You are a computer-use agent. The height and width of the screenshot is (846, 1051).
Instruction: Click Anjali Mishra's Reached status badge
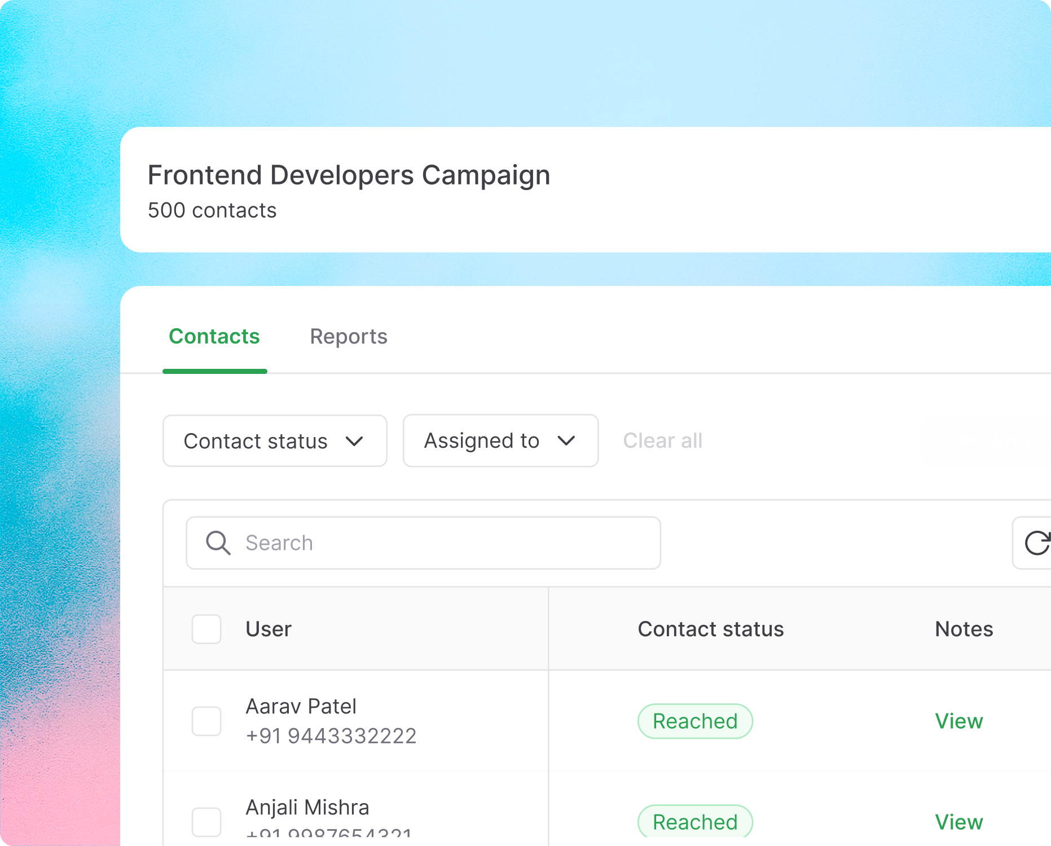[695, 822]
